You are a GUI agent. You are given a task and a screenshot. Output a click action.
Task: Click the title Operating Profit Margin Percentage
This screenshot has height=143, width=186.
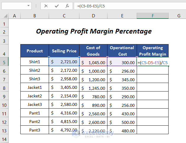pos(94,31)
